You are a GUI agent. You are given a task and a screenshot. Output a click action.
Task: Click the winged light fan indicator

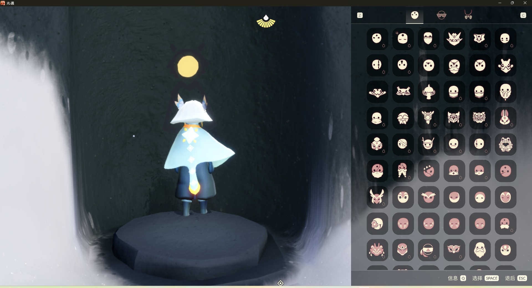[266, 21]
